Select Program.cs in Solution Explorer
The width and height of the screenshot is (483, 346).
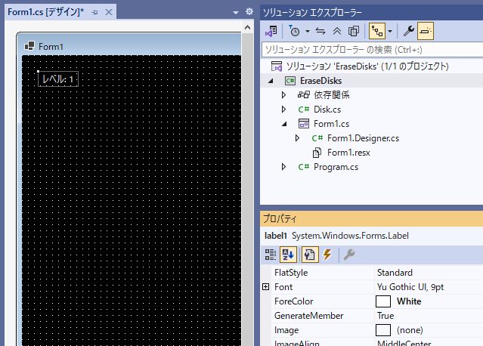(336, 167)
